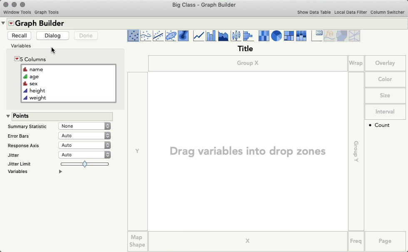Adjust the Jitter Limit slider
Screen dimensions: 408x252
click(85, 164)
